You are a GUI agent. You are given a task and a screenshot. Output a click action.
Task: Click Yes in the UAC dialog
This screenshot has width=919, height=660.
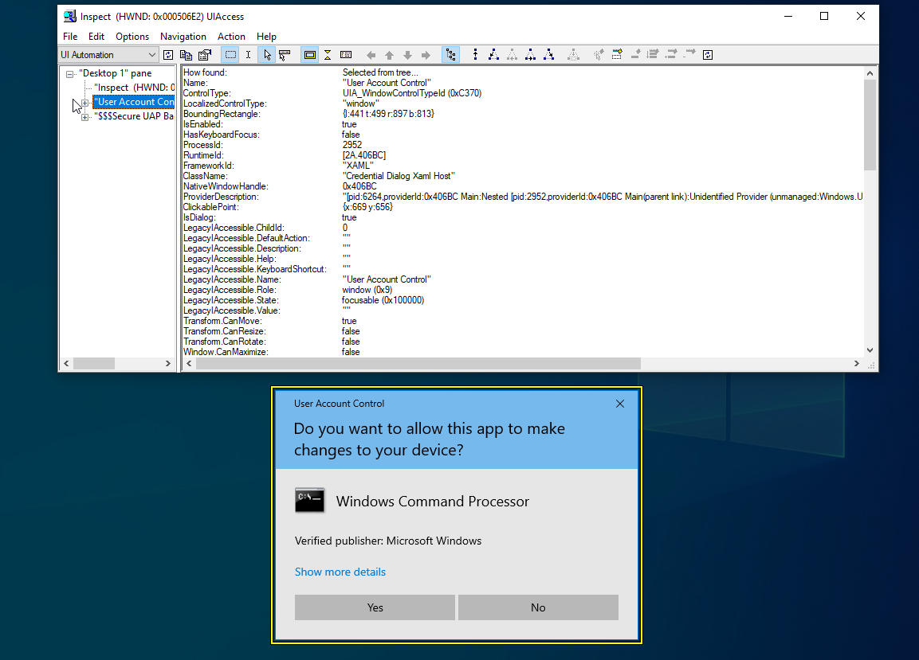[375, 608]
